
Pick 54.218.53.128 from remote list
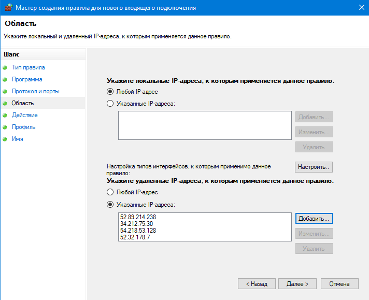[137, 231]
